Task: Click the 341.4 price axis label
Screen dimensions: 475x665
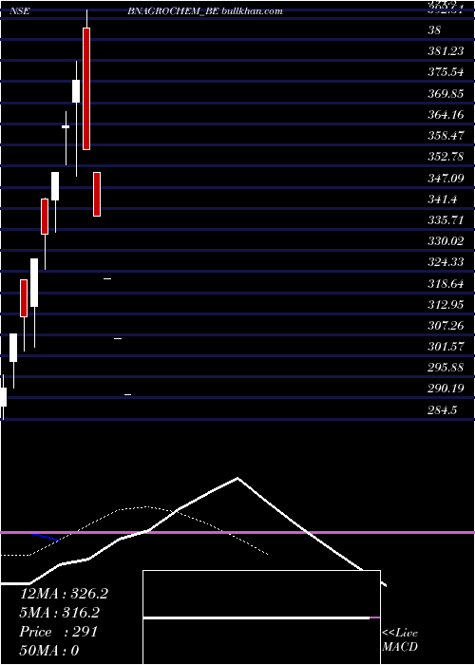Action: (443, 199)
